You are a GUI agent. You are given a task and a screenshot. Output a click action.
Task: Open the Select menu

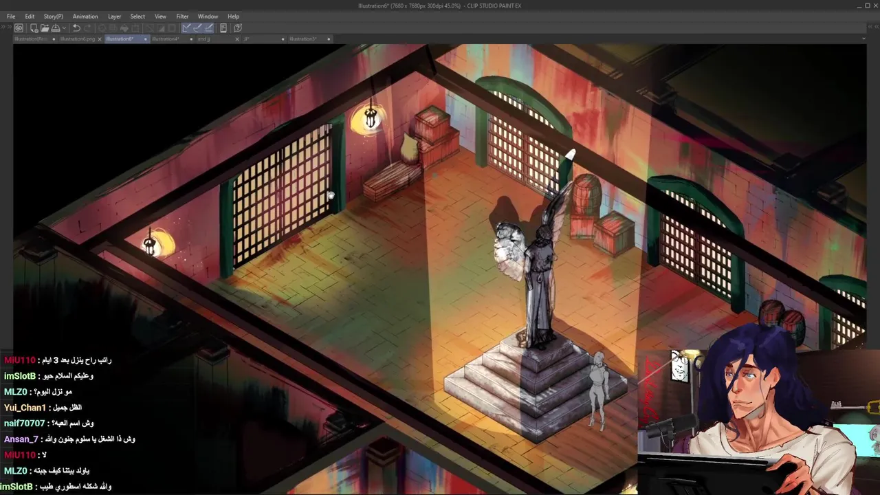pyautogui.click(x=137, y=16)
